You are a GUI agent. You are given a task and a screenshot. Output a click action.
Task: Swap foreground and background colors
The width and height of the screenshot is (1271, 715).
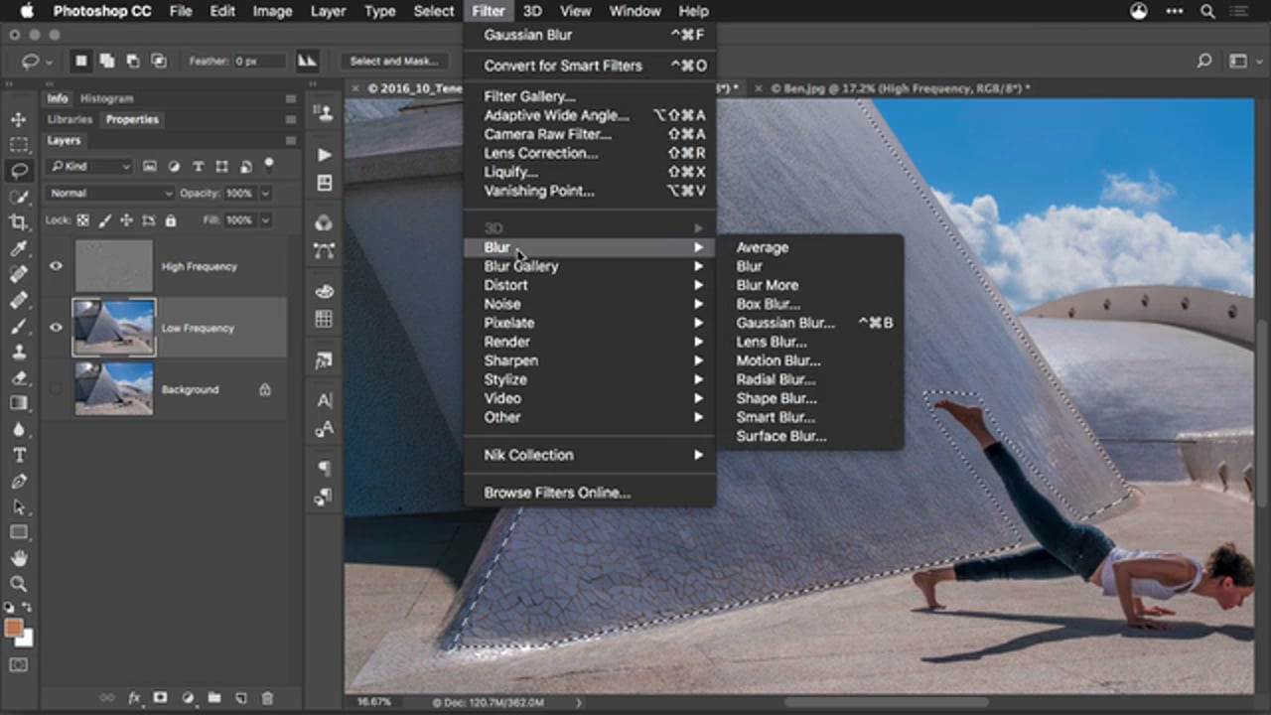tap(27, 608)
